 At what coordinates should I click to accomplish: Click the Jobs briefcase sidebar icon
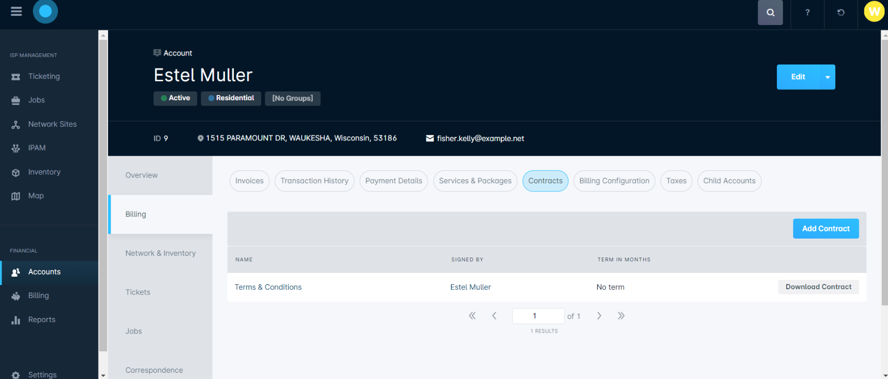pos(16,101)
